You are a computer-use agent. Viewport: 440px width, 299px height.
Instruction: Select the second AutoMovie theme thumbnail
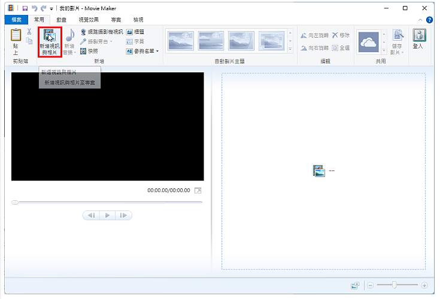pyautogui.click(x=211, y=41)
